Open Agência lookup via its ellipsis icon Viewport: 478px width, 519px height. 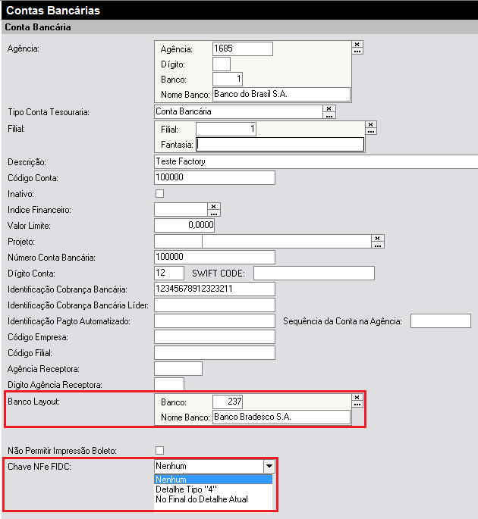pyautogui.click(x=357, y=51)
